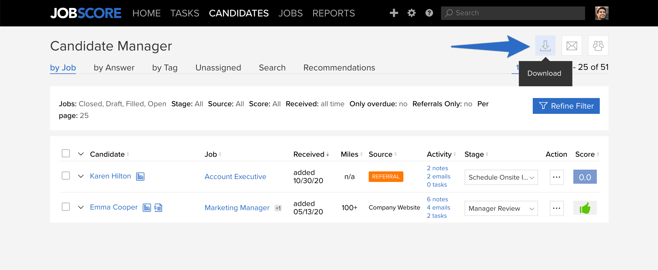
Task: Click the group people icon
Action: 598,45
